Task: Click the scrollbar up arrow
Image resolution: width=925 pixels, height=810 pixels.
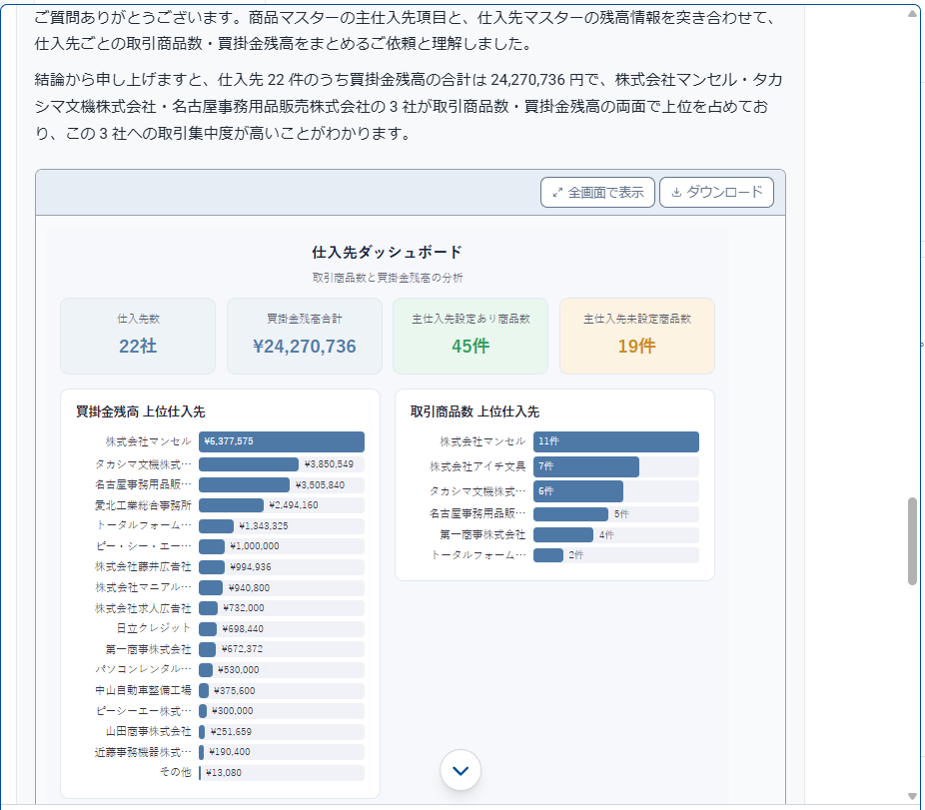Action: tap(912, 14)
